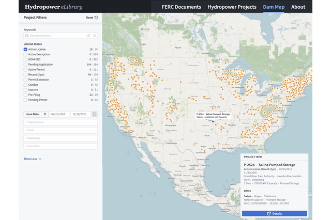Screen dimensions: 331x220
Task: Open the State filter dropdown
Action: coord(61,130)
